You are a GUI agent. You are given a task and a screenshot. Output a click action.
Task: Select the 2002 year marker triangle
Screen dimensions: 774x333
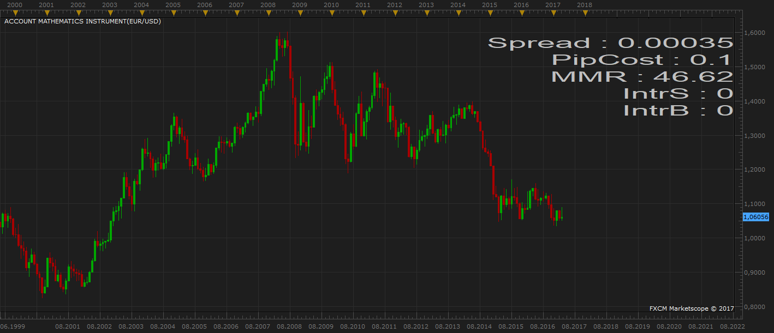click(78, 13)
